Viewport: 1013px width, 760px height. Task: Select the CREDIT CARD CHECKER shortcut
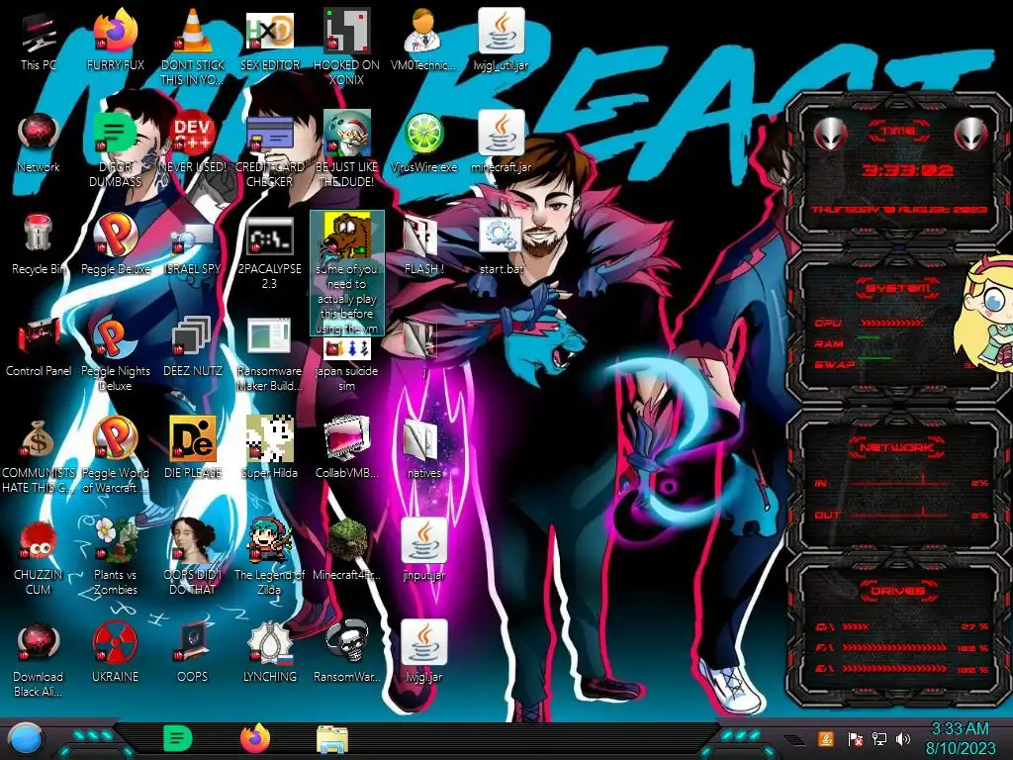pos(270,134)
